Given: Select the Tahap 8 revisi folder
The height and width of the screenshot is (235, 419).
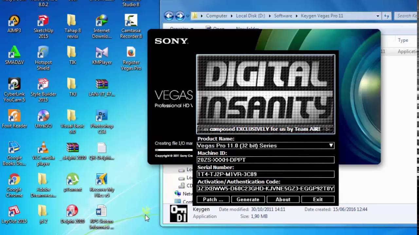Looking at the screenshot, I should click(x=72, y=27).
